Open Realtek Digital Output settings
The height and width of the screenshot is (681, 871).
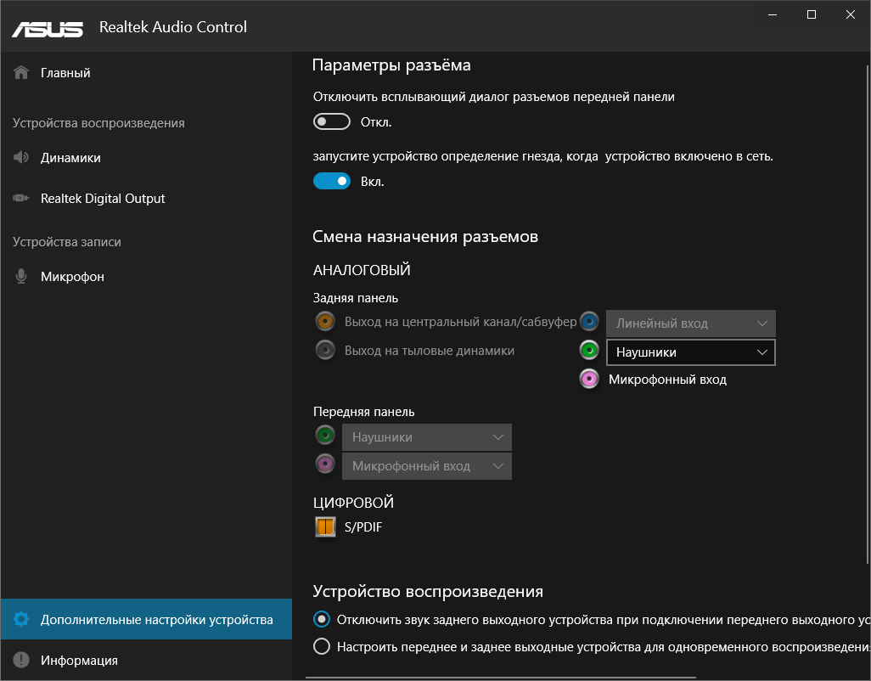(x=103, y=199)
